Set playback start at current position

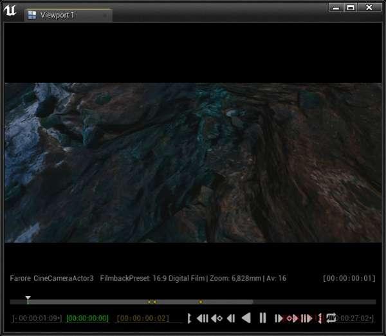click(189, 318)
